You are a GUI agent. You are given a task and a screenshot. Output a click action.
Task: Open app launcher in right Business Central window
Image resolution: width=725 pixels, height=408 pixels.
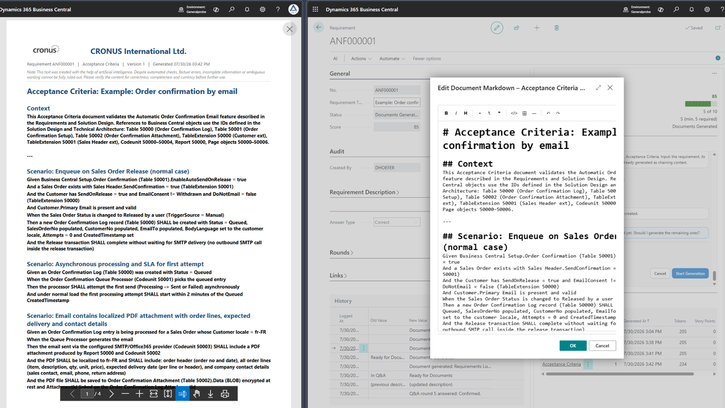pos(315,9)
